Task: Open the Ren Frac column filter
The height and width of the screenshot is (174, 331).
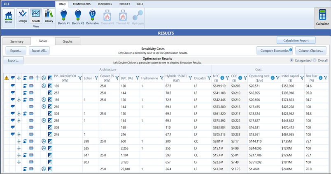Action: [x=325, y=78]
